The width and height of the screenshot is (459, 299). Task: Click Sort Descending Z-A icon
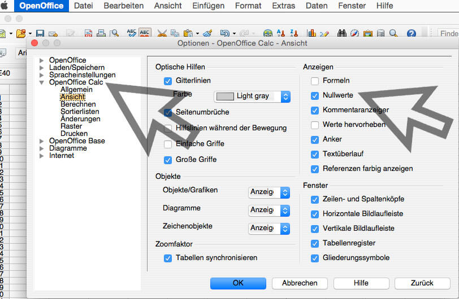[x=294, y=33]
